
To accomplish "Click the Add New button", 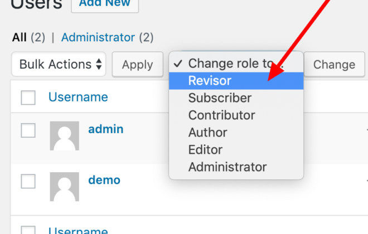I will coord(105,4).
